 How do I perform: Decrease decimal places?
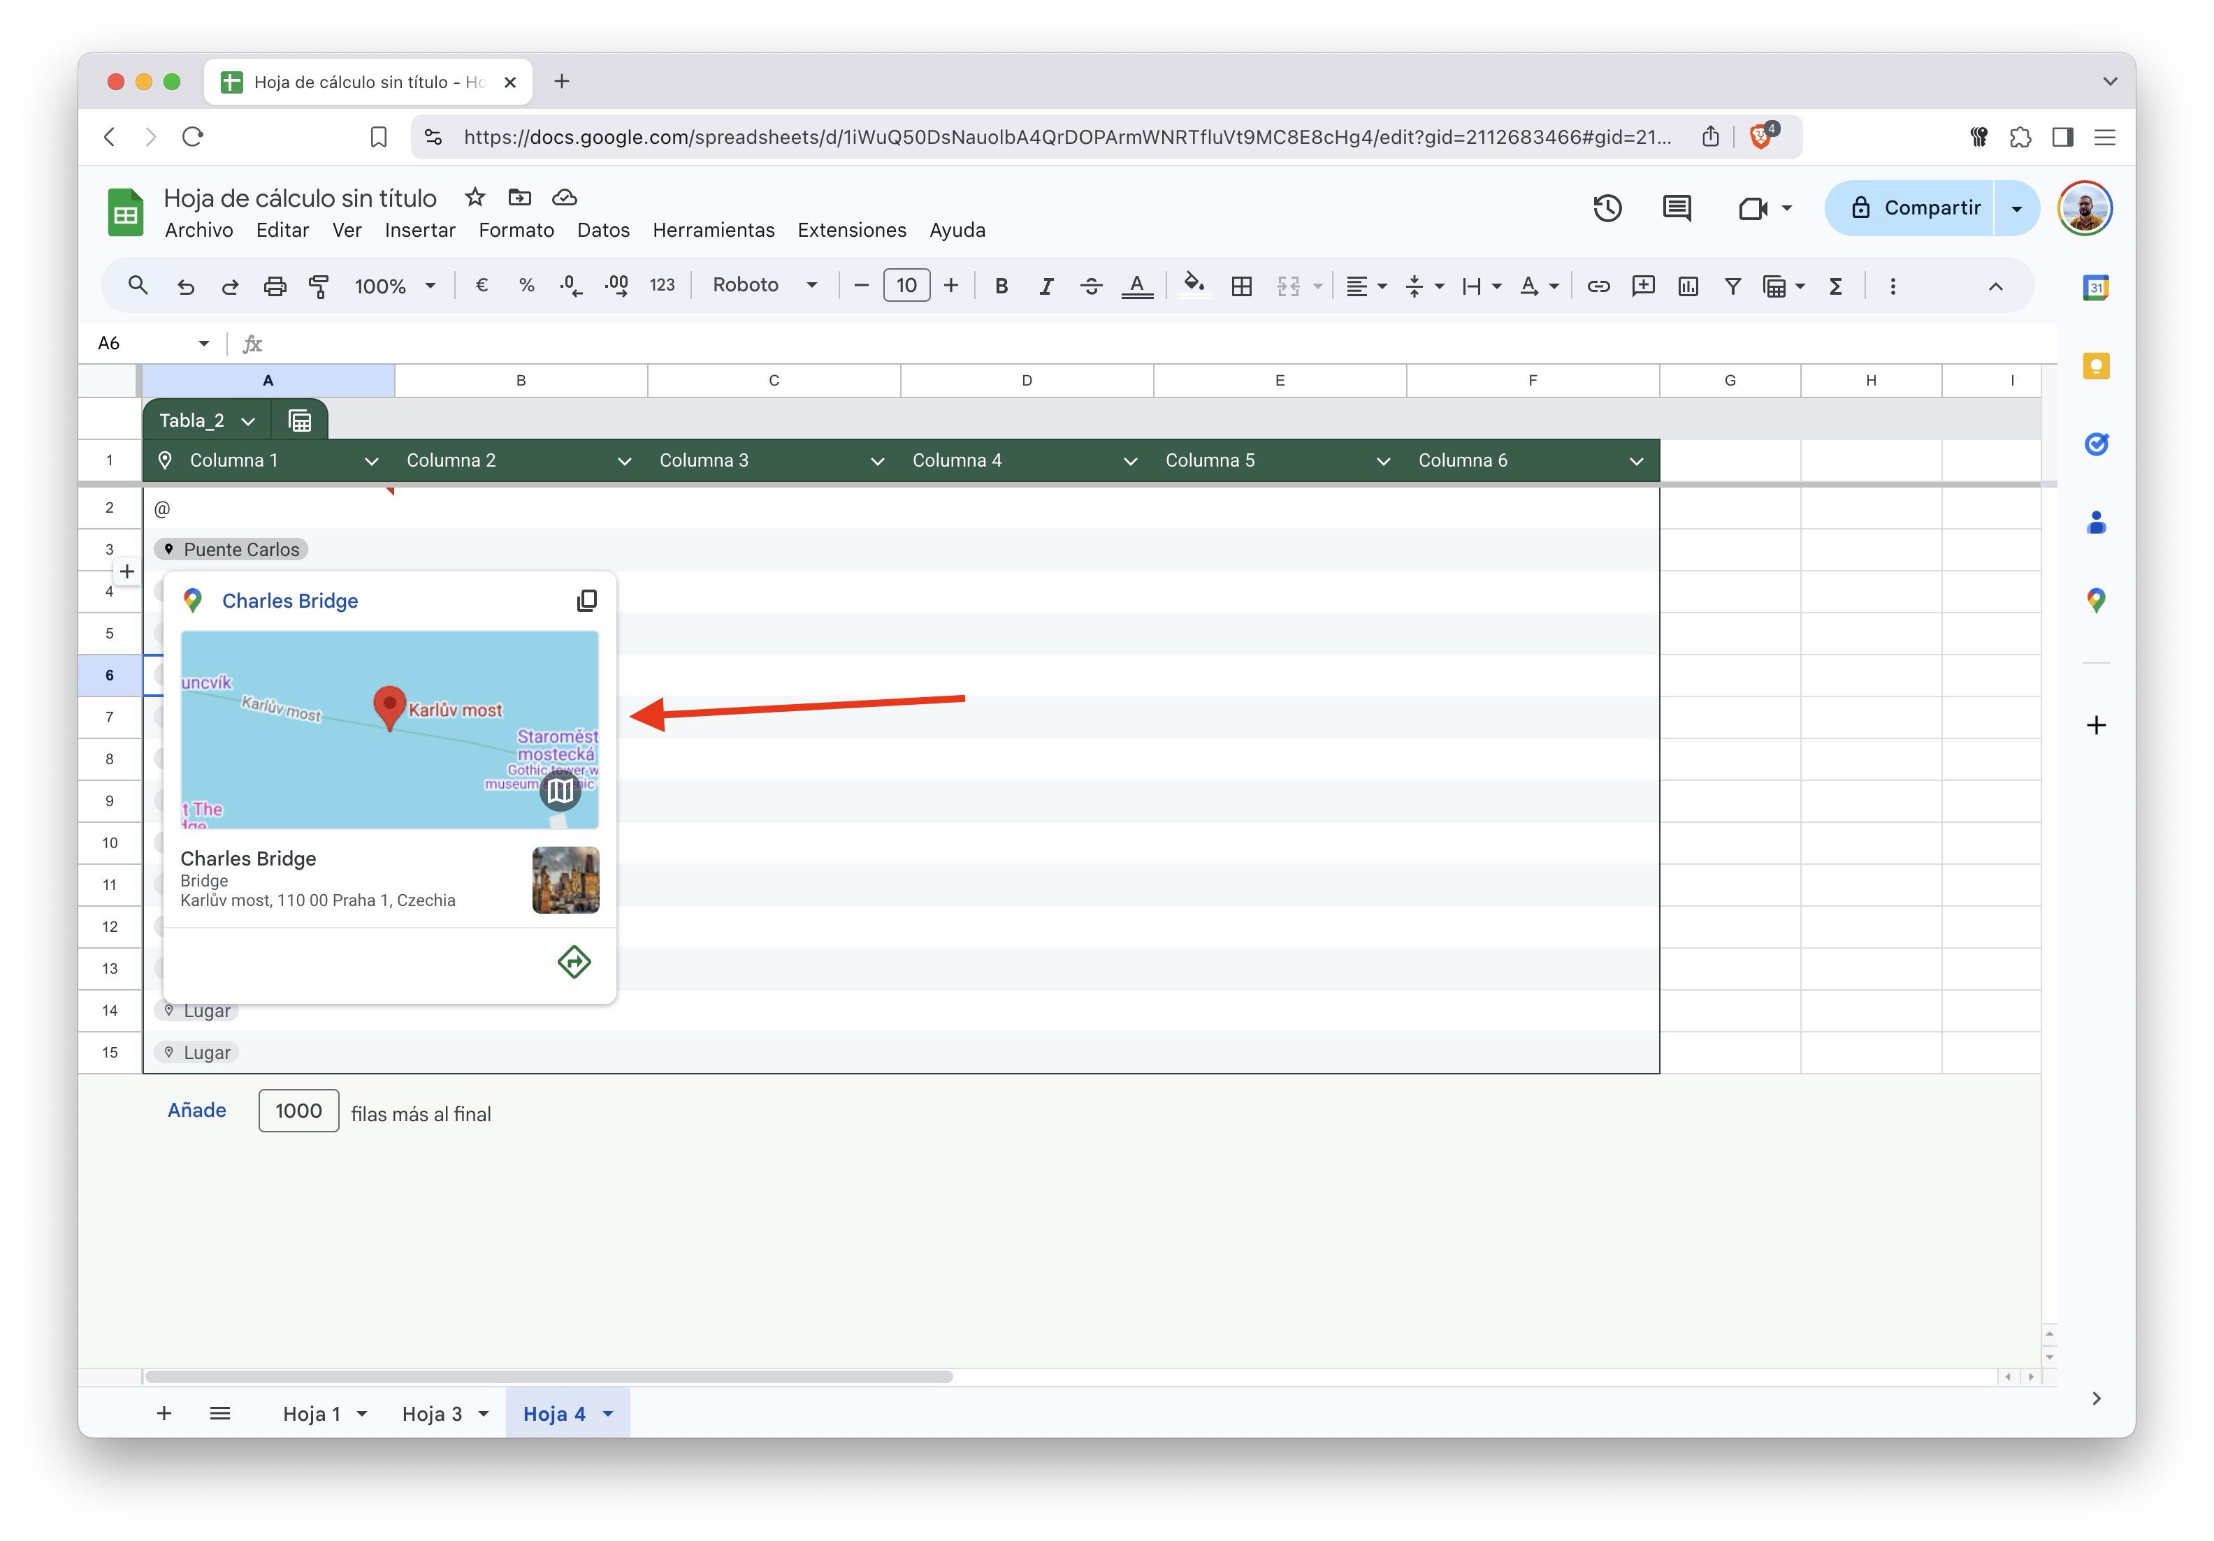point(571,285)
